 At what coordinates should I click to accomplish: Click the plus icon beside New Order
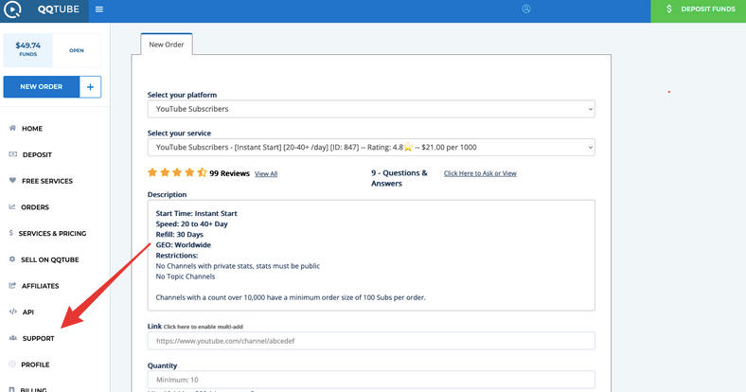(x=90, y=86)
